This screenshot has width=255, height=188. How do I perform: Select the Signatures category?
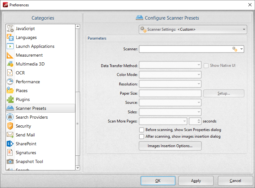pos(40,153)
